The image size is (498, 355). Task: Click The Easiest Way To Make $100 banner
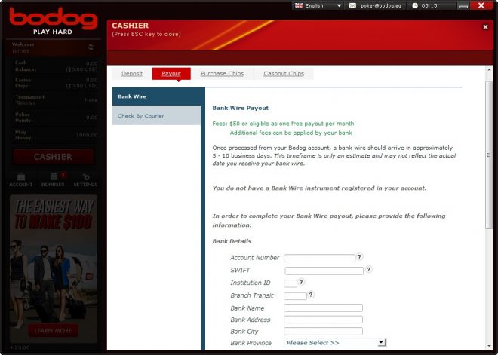54,269
